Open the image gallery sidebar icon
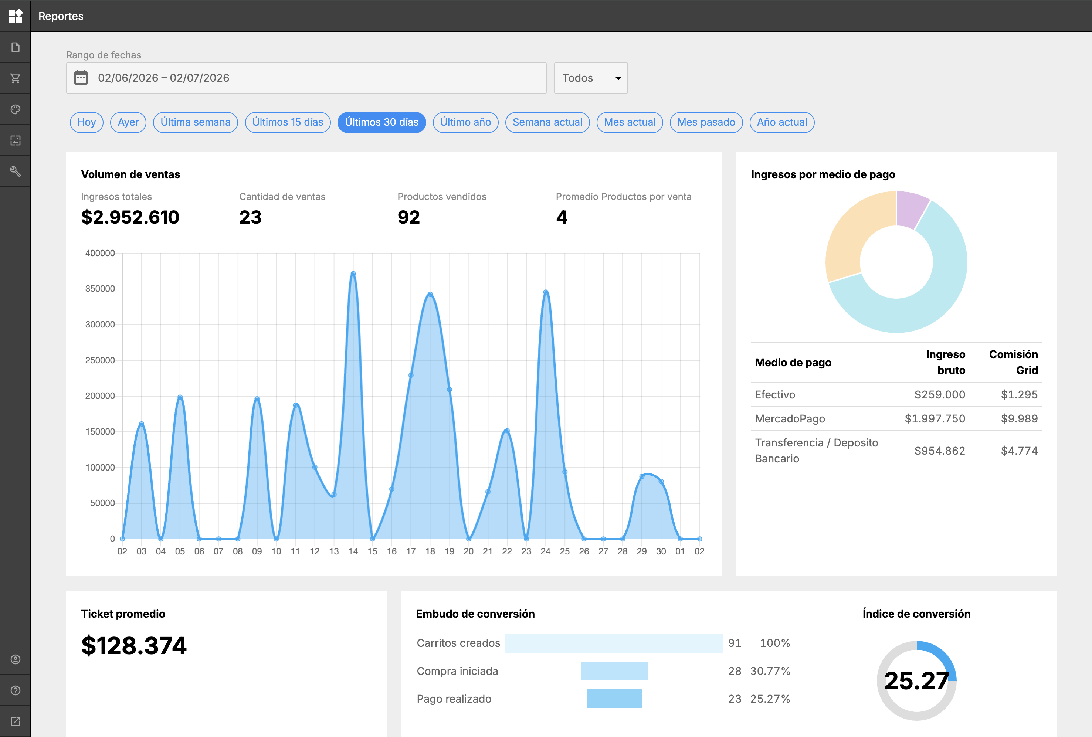The height and width of the screenshot is (737, 1092). pos(16,140)
